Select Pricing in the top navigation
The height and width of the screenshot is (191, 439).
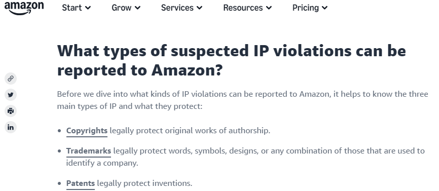pyautogui.click(x=310, y=8)
